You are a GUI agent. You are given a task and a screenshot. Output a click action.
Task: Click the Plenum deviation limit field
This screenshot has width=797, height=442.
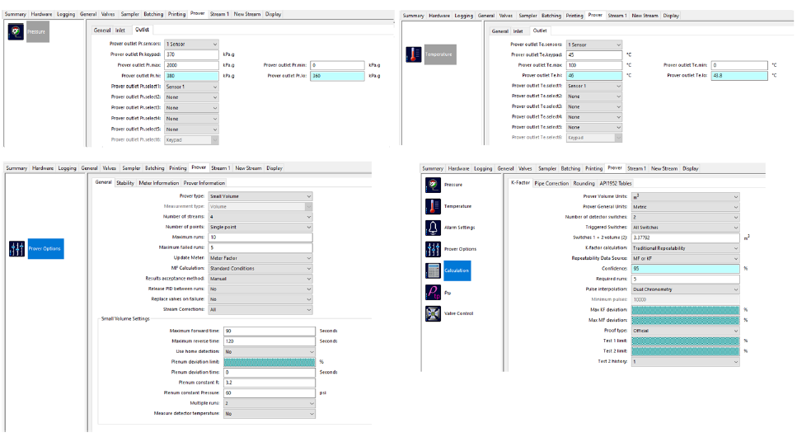(x=270, y=362)
